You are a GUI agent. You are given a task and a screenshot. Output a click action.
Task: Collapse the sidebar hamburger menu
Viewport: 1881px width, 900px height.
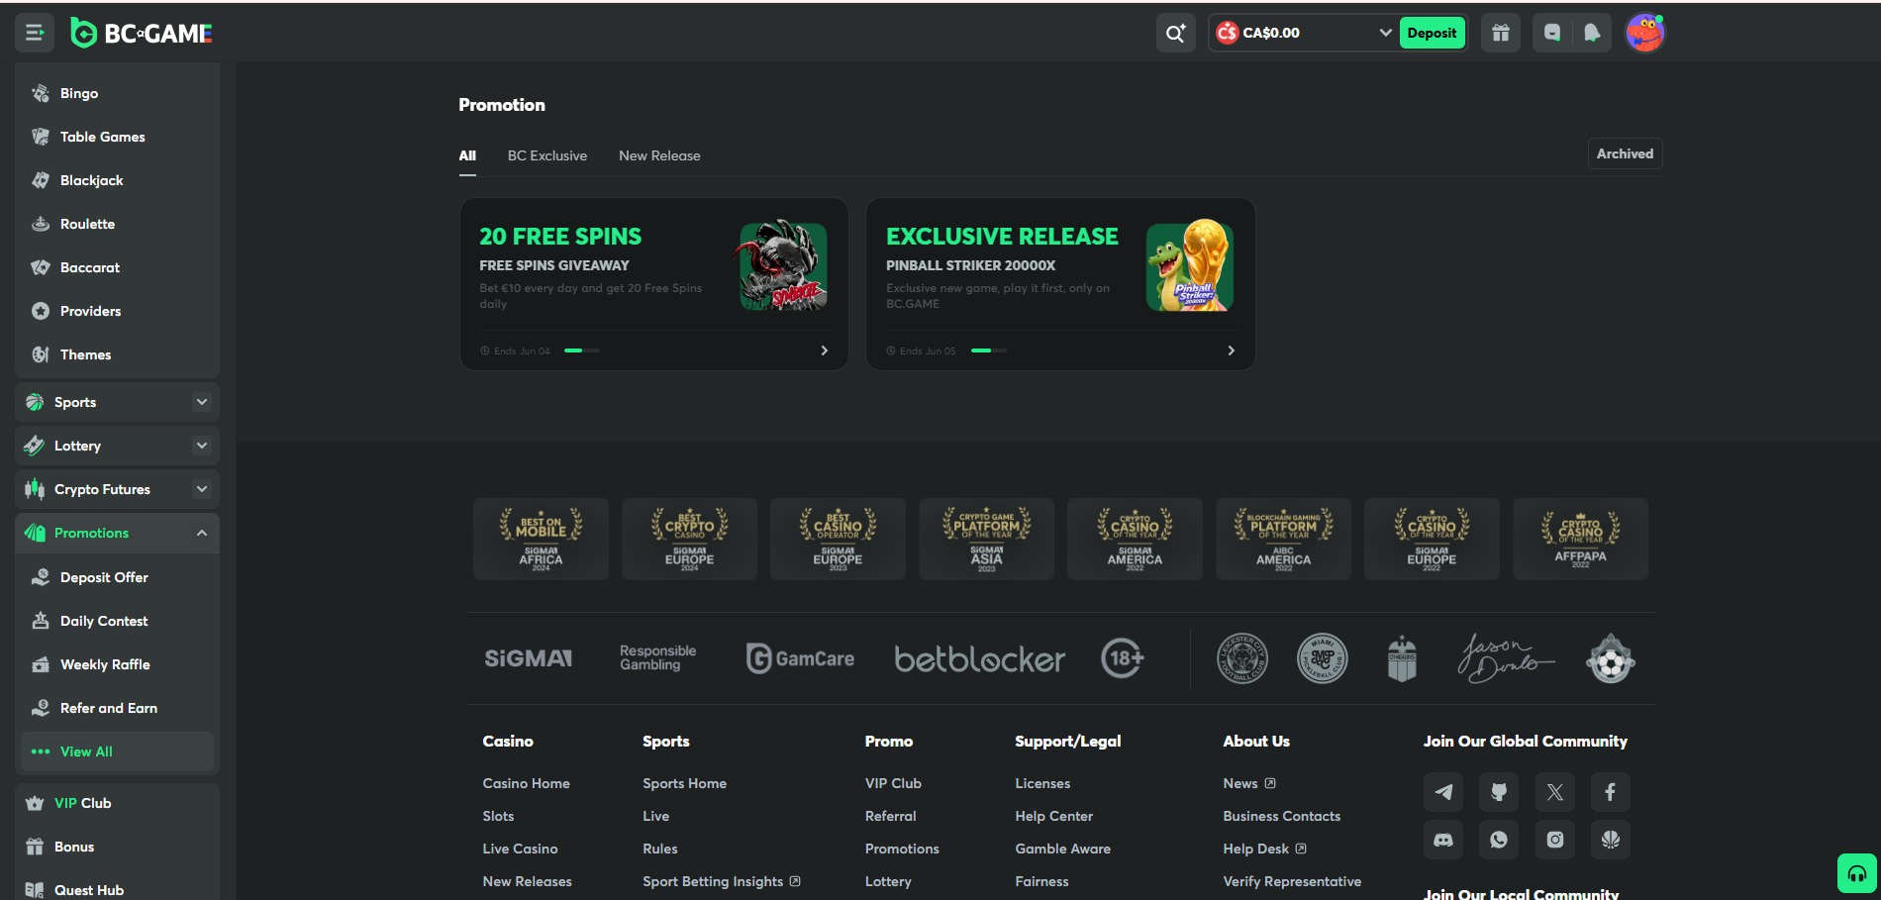click(x=35, y=33)
